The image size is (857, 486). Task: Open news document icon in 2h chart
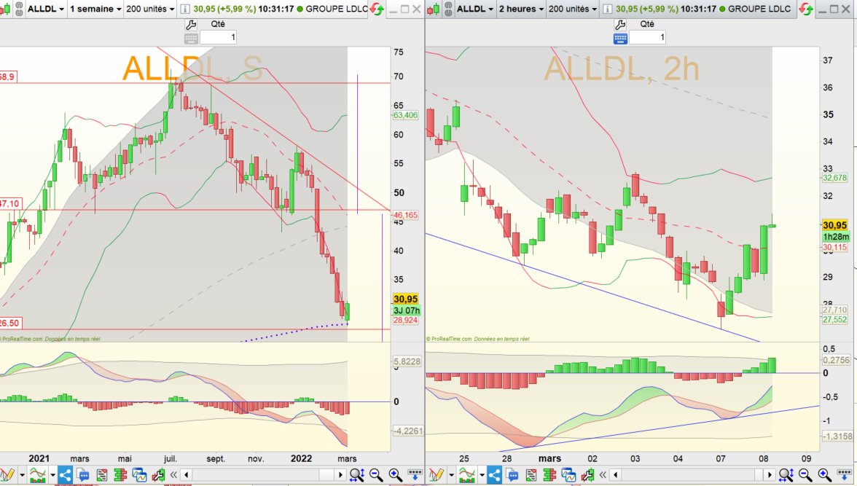tap(531, 474)
